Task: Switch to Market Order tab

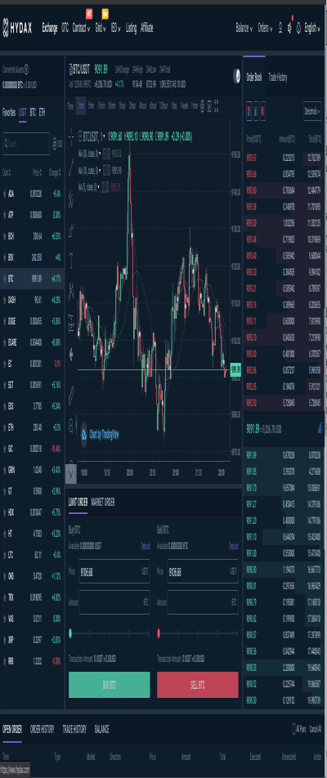Action: pyautogui.click(x=103, y=502)
